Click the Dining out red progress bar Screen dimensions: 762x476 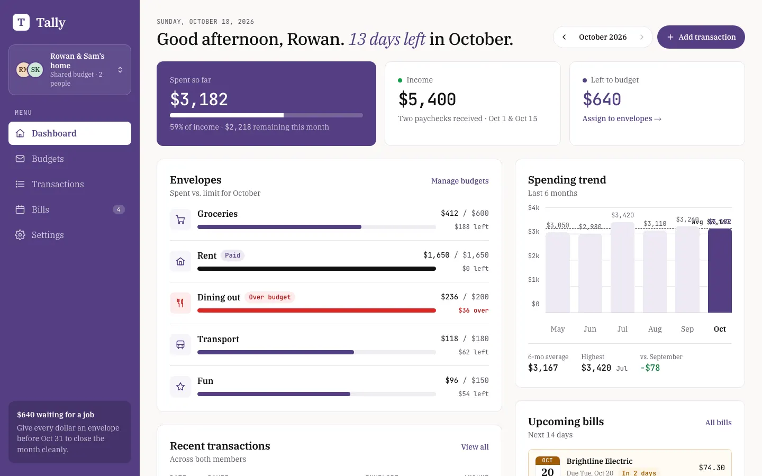pyautogui.click(x=316, y=310)
